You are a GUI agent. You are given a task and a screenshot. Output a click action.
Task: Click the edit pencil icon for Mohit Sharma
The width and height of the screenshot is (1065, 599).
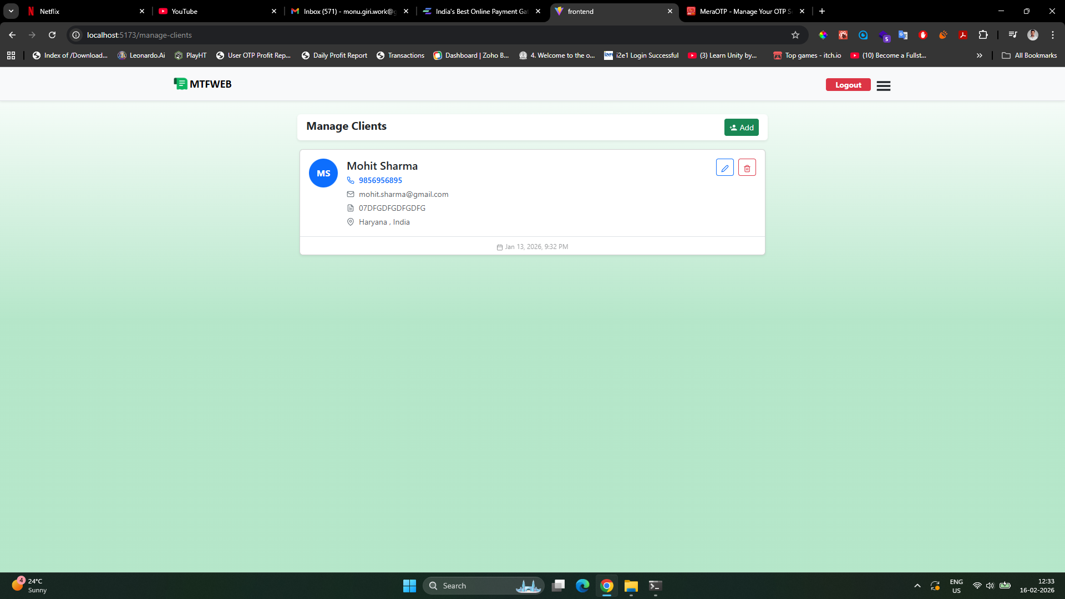pyautogui.click(x=724, y=167)
